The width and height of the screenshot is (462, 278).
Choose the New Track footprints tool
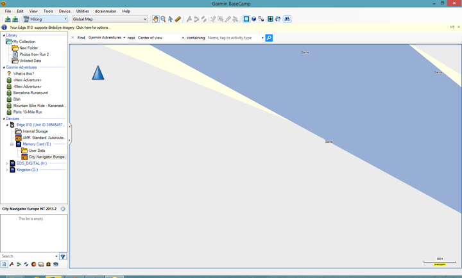[204, 19]
